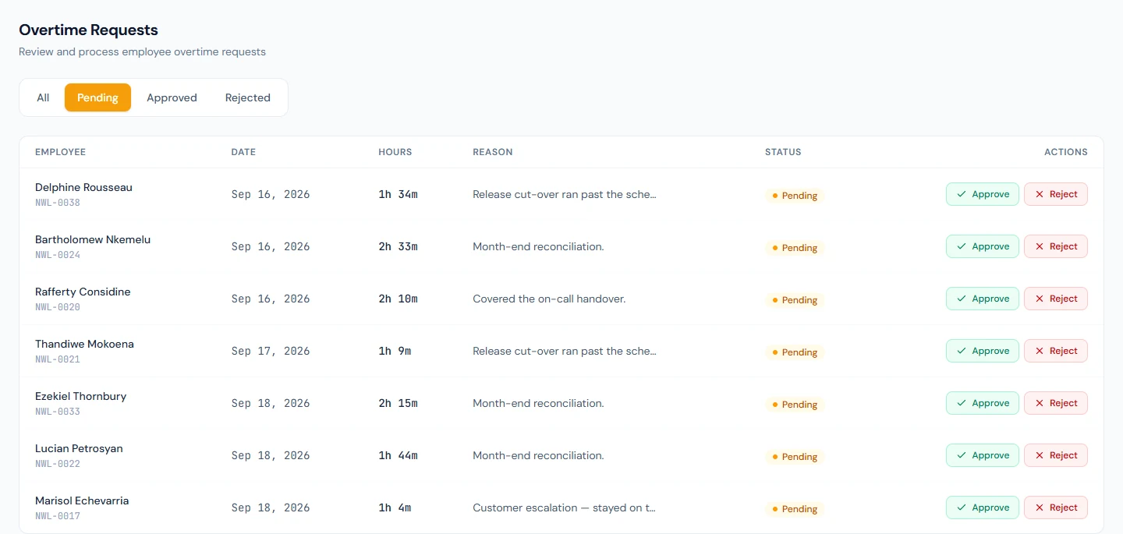Reject Marisol Echevarria's overtime request

(x=1056, y=507)
